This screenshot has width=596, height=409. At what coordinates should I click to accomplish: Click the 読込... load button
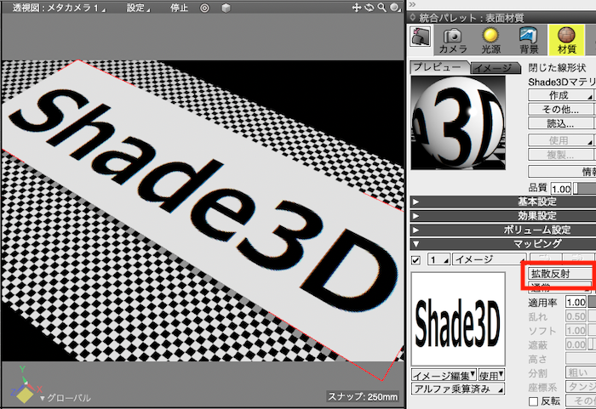coord(560,124)
